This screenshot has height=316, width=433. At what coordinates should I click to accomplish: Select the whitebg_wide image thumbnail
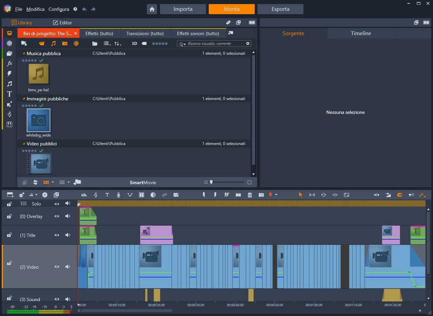pyautogui.click(x=39, y=120)
